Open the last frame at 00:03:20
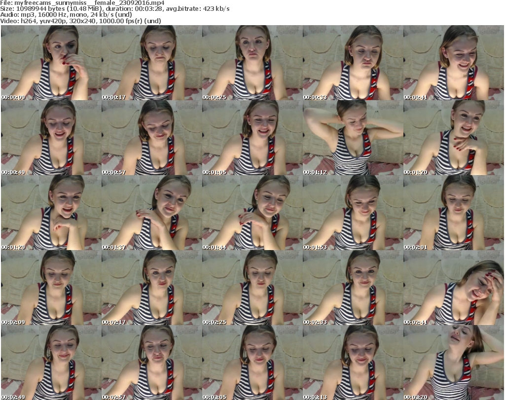Image resolution: width=505 pixels, height=400 pixels. click(454, 363)
